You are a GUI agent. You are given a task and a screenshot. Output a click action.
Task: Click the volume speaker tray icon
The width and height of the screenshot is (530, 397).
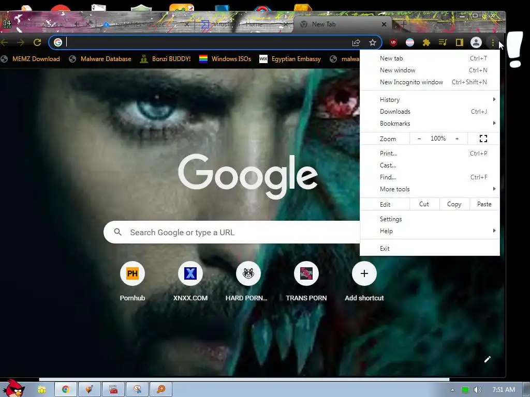[x=477, y=390]
